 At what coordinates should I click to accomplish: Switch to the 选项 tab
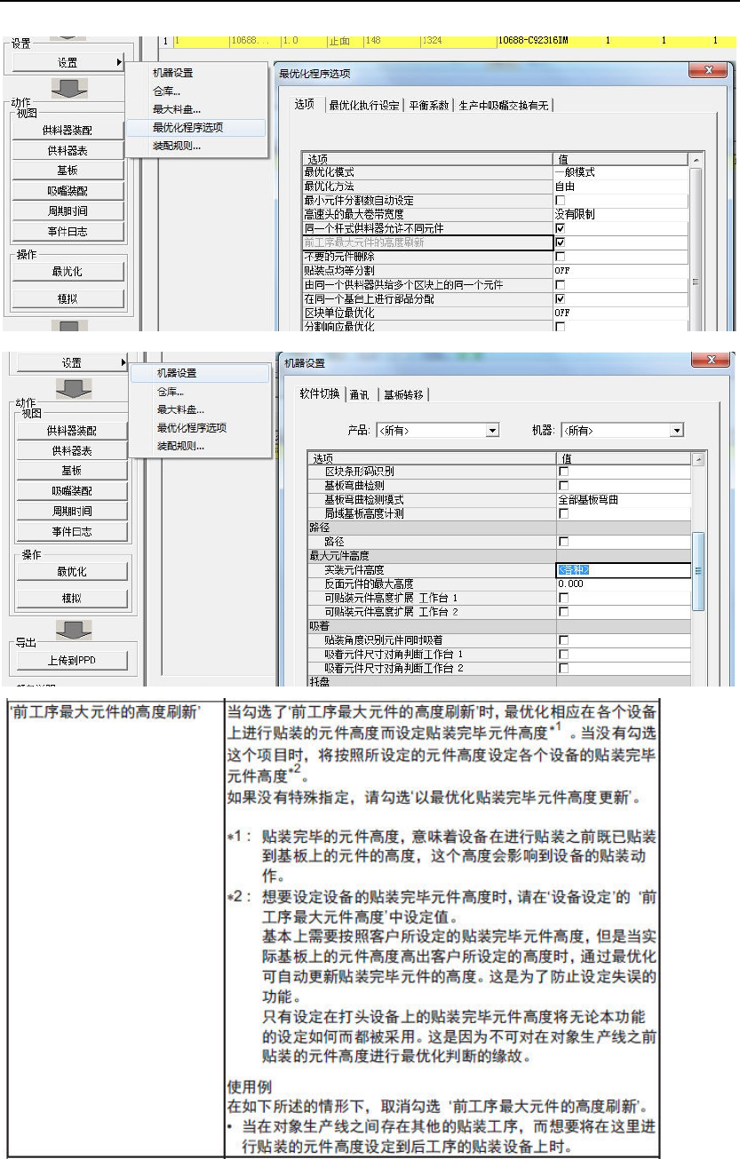305,105
